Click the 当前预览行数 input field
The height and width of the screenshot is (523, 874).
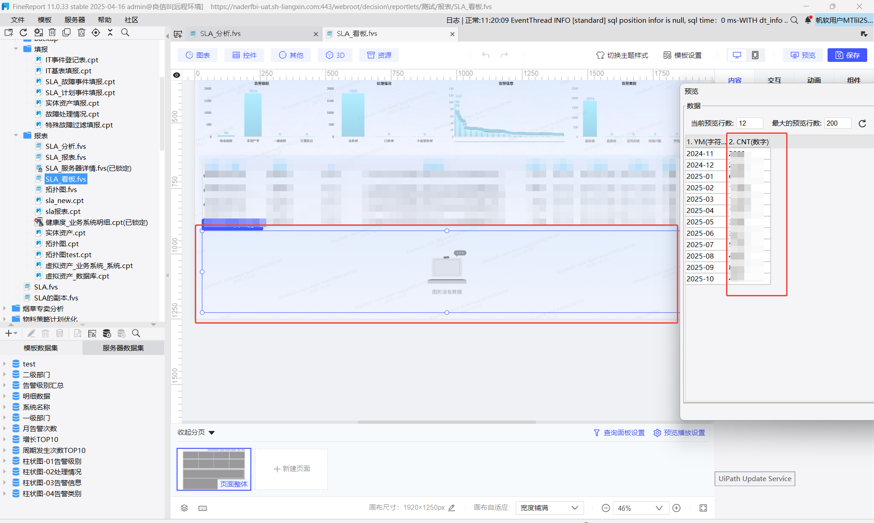coord(749,123)
